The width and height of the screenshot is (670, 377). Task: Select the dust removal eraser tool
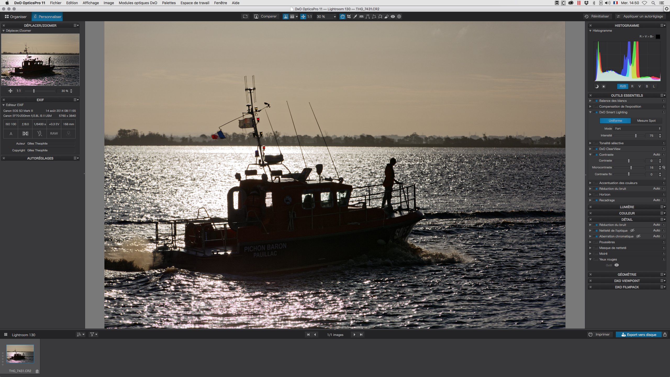[387, 16]
